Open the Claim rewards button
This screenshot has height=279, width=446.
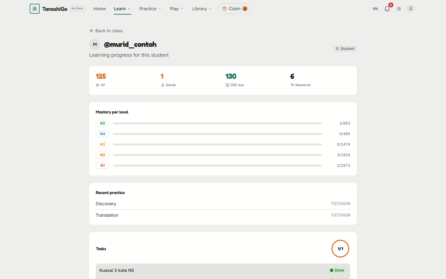pyautogui.click(x=235, y=9)
